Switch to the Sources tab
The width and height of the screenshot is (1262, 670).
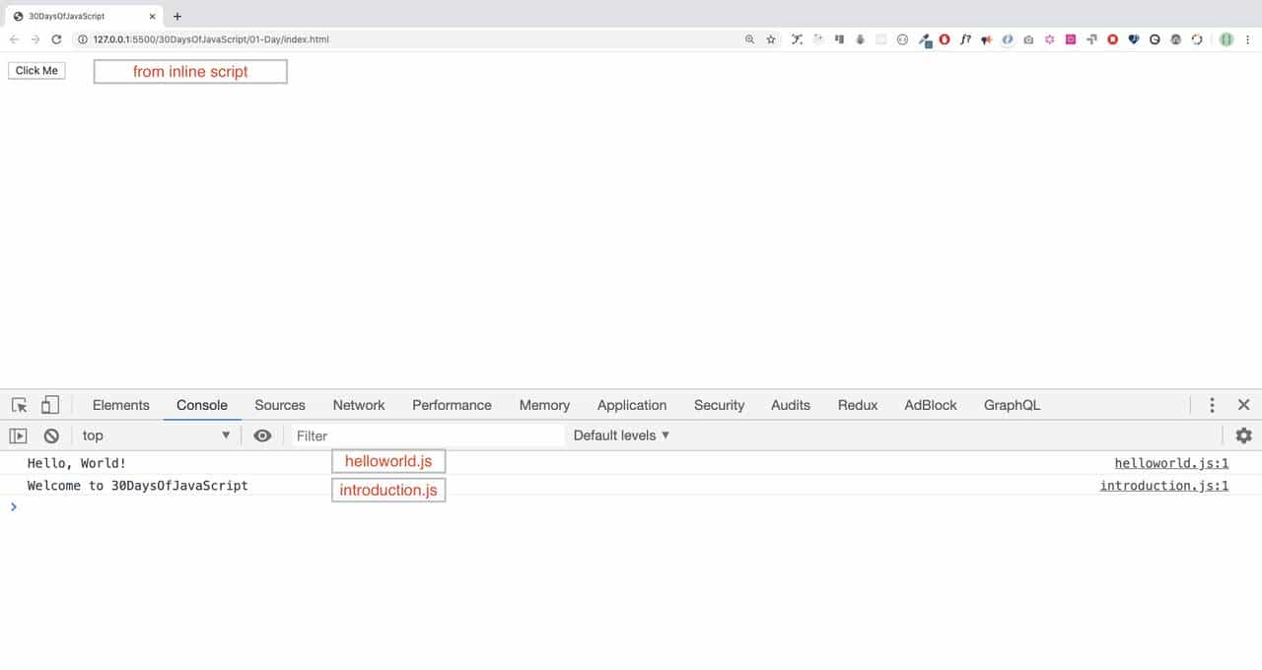click(279, 405)
